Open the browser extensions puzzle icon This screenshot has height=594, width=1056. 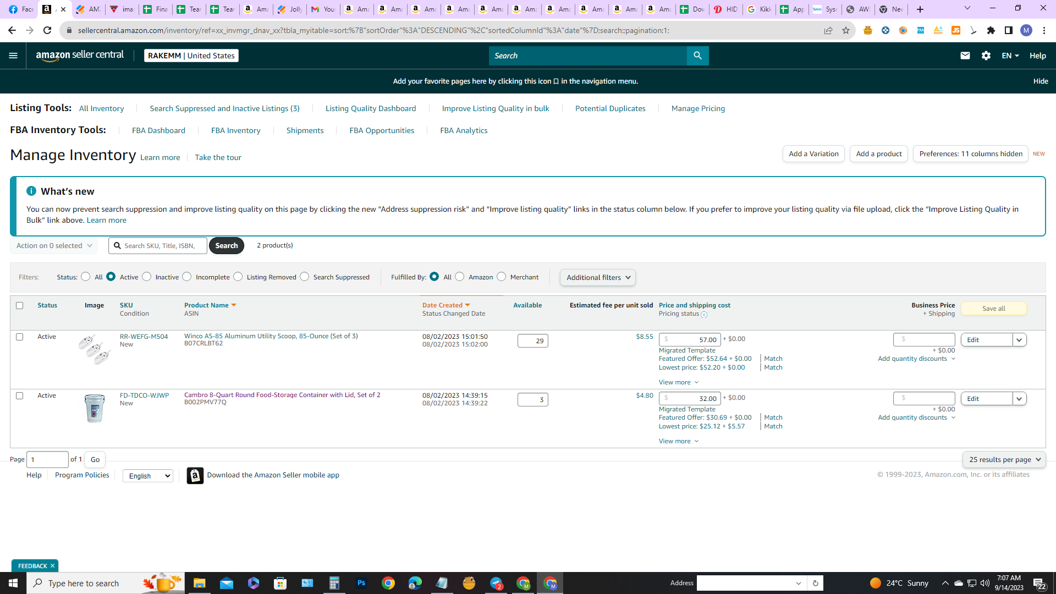(x=991, y=30)
